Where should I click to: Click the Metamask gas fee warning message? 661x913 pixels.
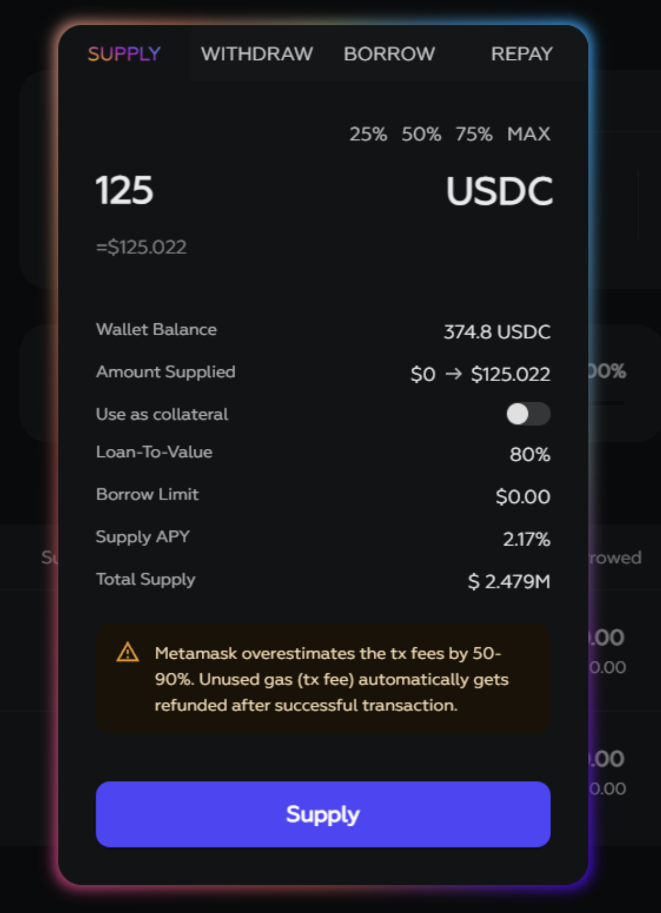coord(331,679)
